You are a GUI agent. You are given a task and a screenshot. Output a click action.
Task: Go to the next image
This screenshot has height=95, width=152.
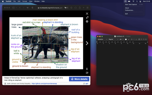87,43
